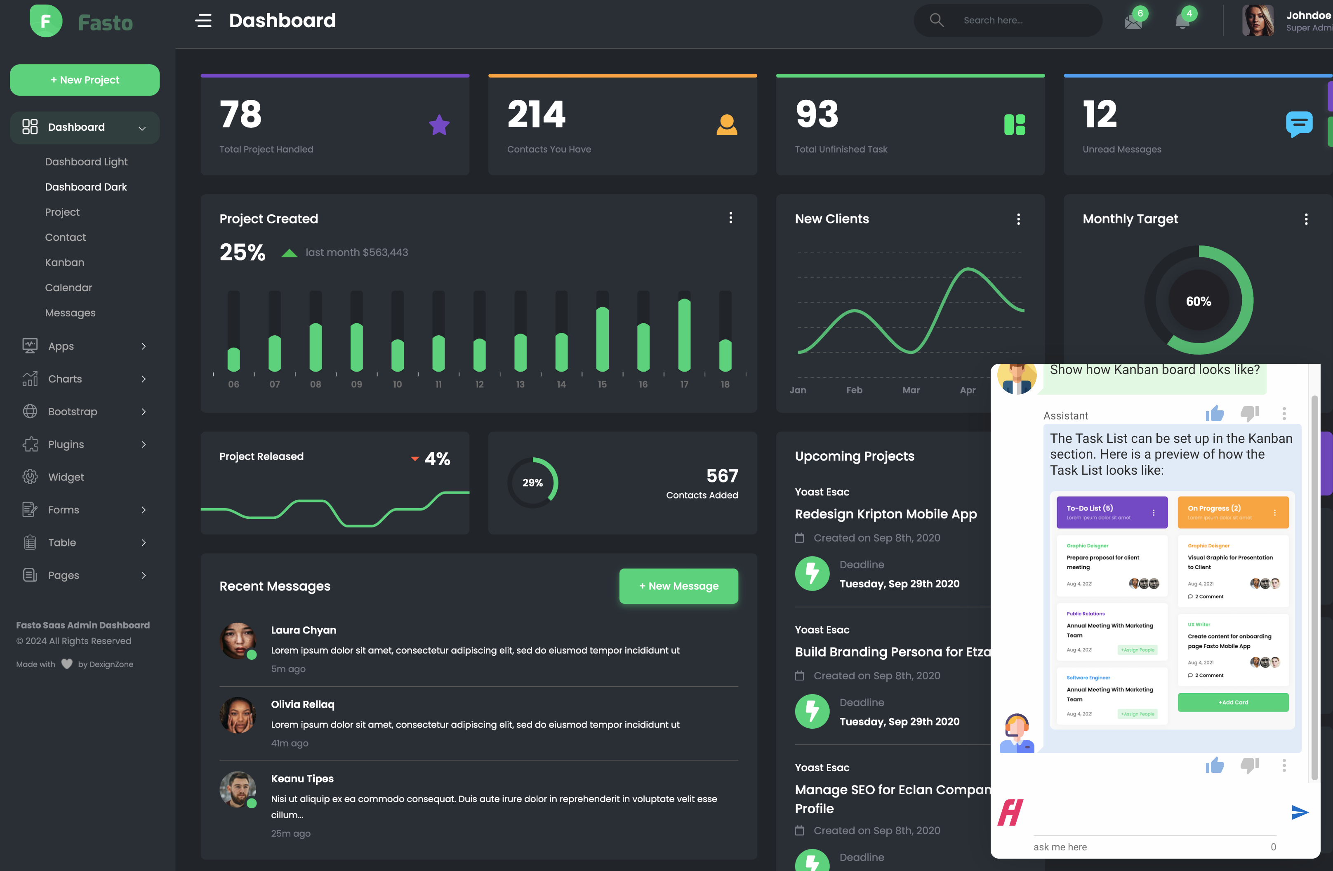This screenshot has height=871, width=1333.
Task: Like the upper Assistant message with thumbs up
Action: point(1215,413)
